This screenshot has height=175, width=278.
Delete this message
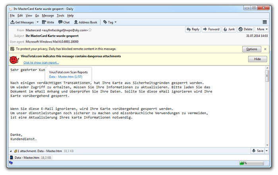coord(245,29)
